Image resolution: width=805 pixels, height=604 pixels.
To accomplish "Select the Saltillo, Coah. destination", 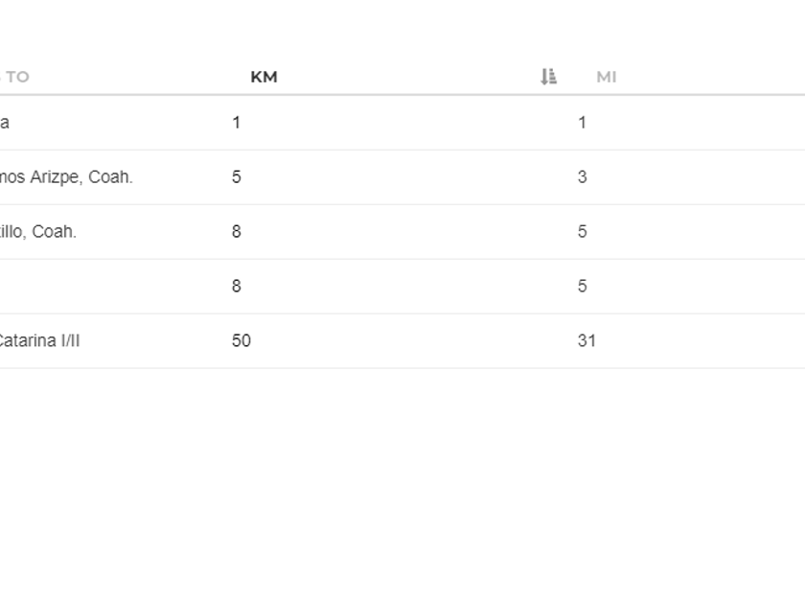I will (37, 232).
